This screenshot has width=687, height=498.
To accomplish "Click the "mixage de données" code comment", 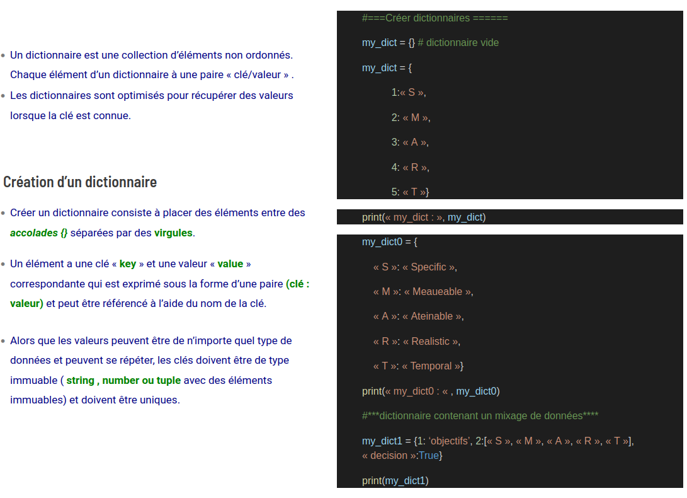I will (480, 415).
